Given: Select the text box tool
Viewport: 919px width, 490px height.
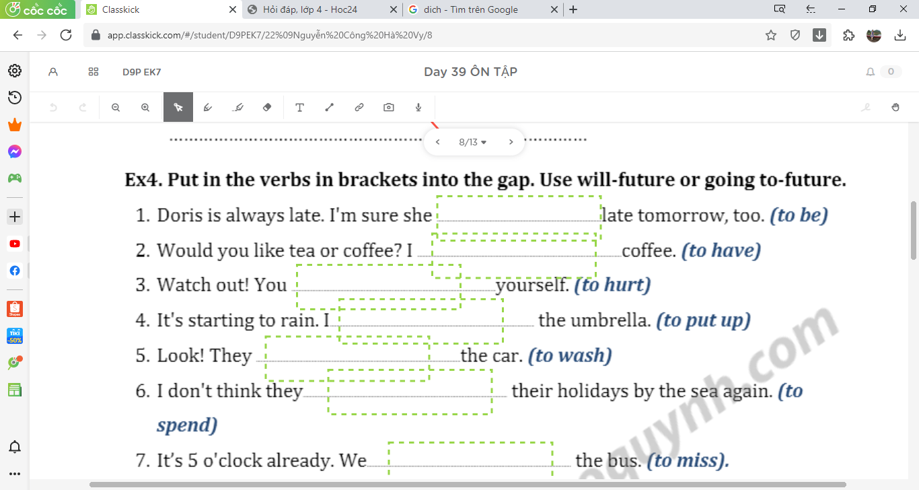Looking at the screenshot, I should pyautogui.click(x=300, y=107).
